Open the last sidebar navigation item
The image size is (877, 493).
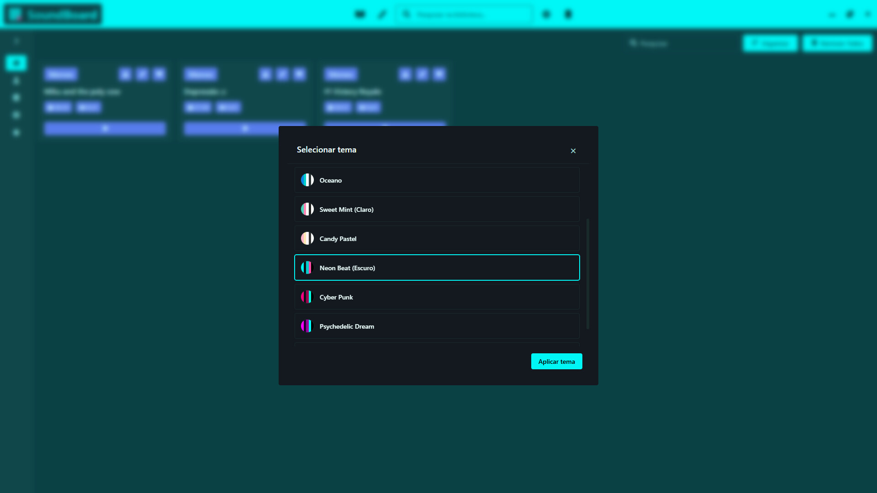[x=16, y=132]
